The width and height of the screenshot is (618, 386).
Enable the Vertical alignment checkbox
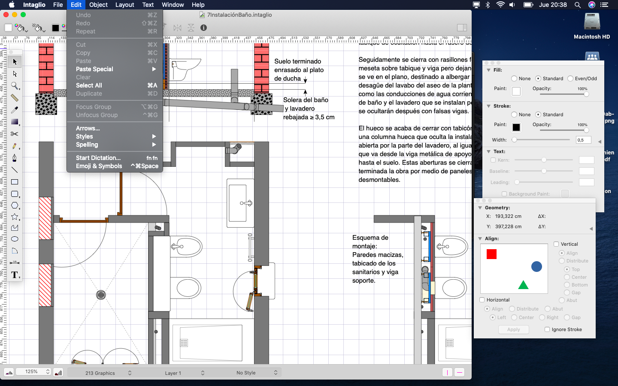coord(556,244)
